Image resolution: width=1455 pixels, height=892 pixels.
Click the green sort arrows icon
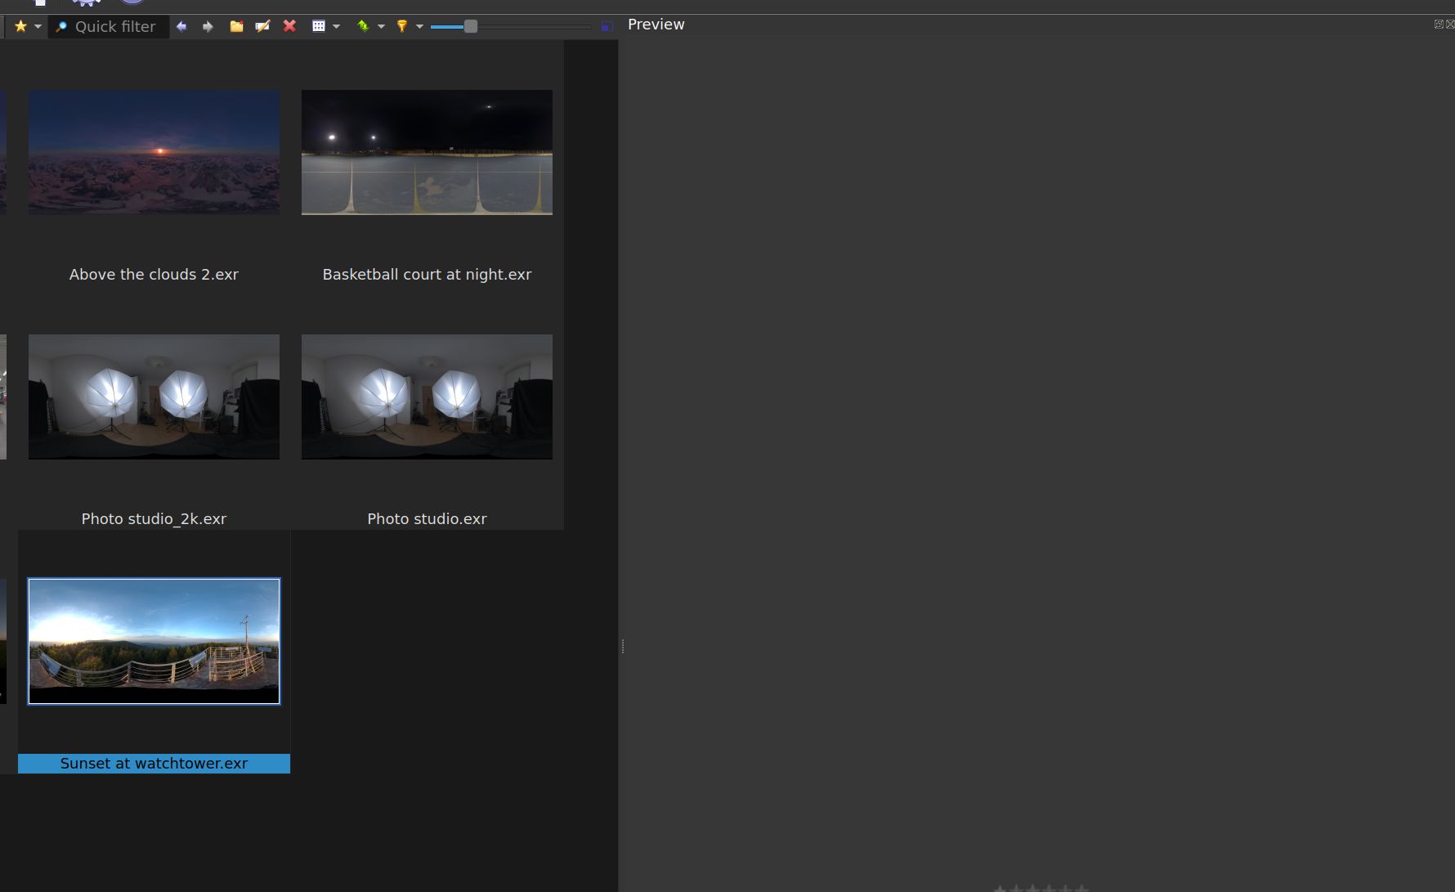point(363,26)
